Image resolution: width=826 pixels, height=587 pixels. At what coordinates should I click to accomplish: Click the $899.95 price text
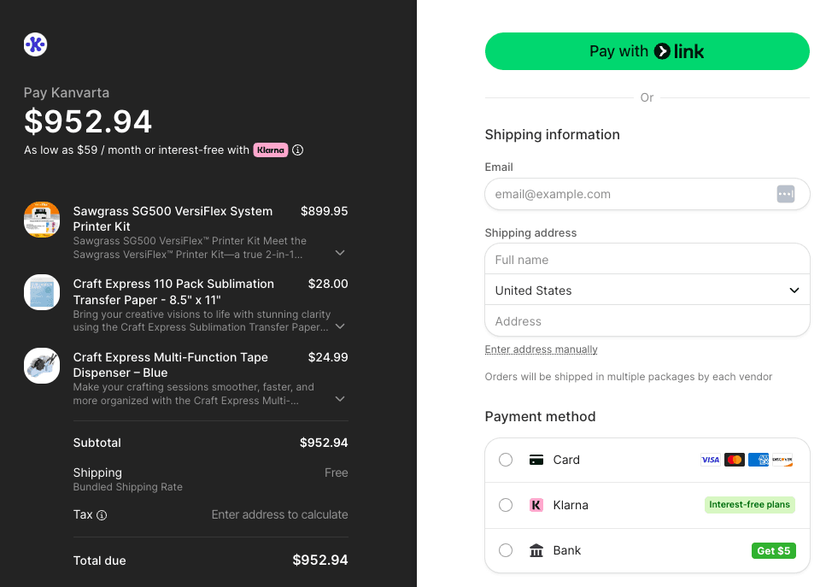pyautogui.click(x=324, y=211)
